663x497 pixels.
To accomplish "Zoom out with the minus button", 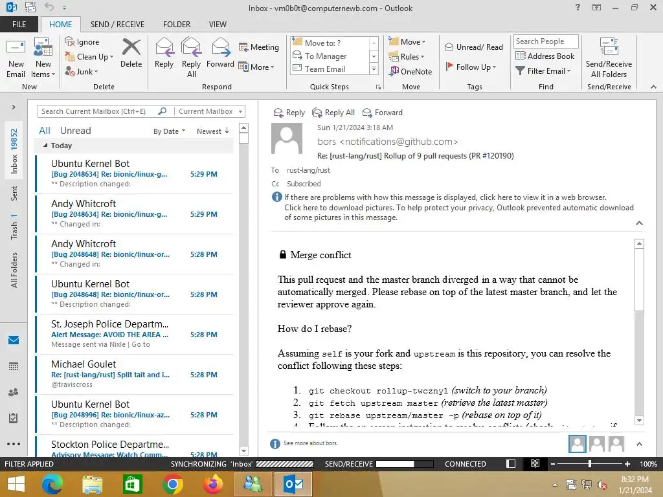I will point(553,464).
